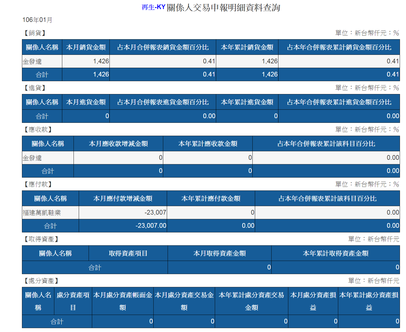Click the unit label above the 銷貨 table
The height and width of the screenshot is (332, 406).
[367, 33]
